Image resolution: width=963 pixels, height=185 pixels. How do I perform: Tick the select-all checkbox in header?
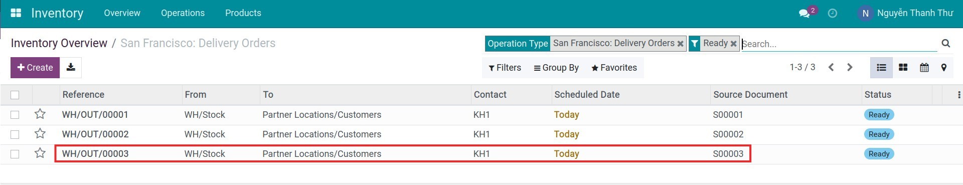point(15,95)
